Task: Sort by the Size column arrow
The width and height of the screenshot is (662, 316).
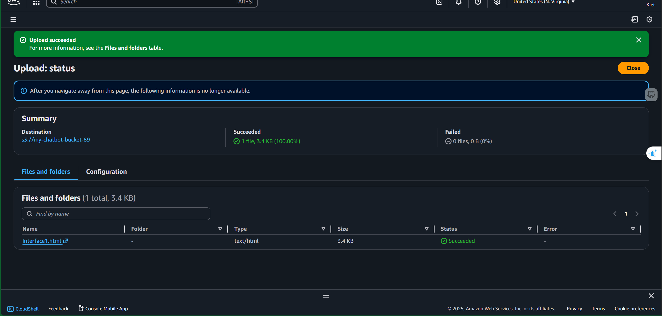Action: [x=426, y=229]
